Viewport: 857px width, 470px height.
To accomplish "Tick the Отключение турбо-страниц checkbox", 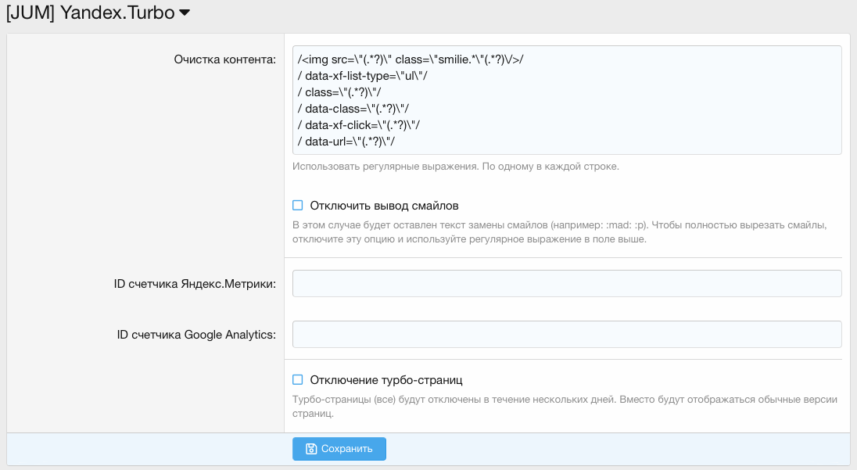I will tap(297, 380).
